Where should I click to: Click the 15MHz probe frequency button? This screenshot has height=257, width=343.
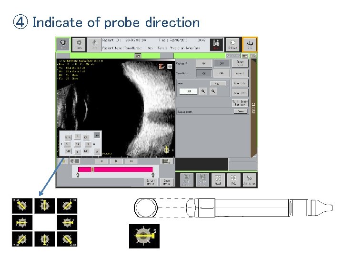point(79,45)
